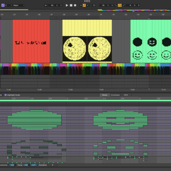Select the top note of the right oval
171x171 pixels.
click(x=121, y=110)
